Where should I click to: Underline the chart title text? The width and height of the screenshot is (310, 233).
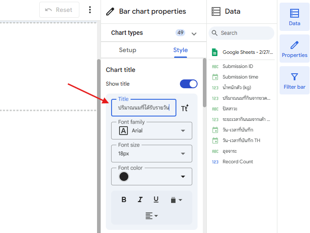point(156,199)
